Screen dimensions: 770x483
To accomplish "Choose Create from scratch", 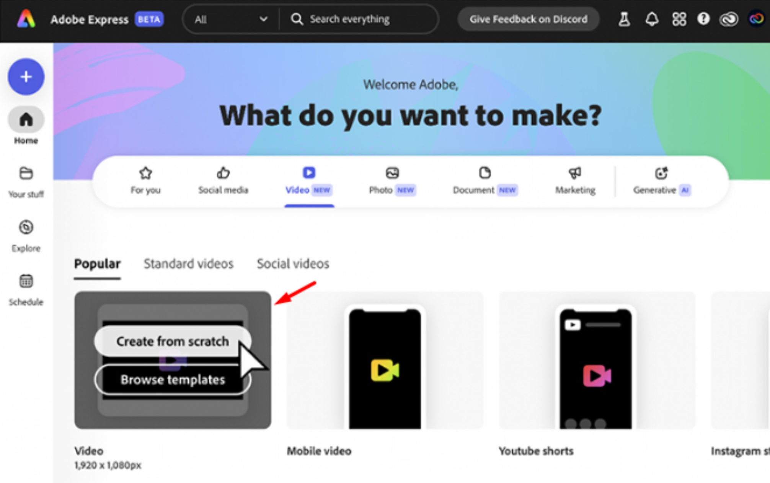I will coord(172,341).
